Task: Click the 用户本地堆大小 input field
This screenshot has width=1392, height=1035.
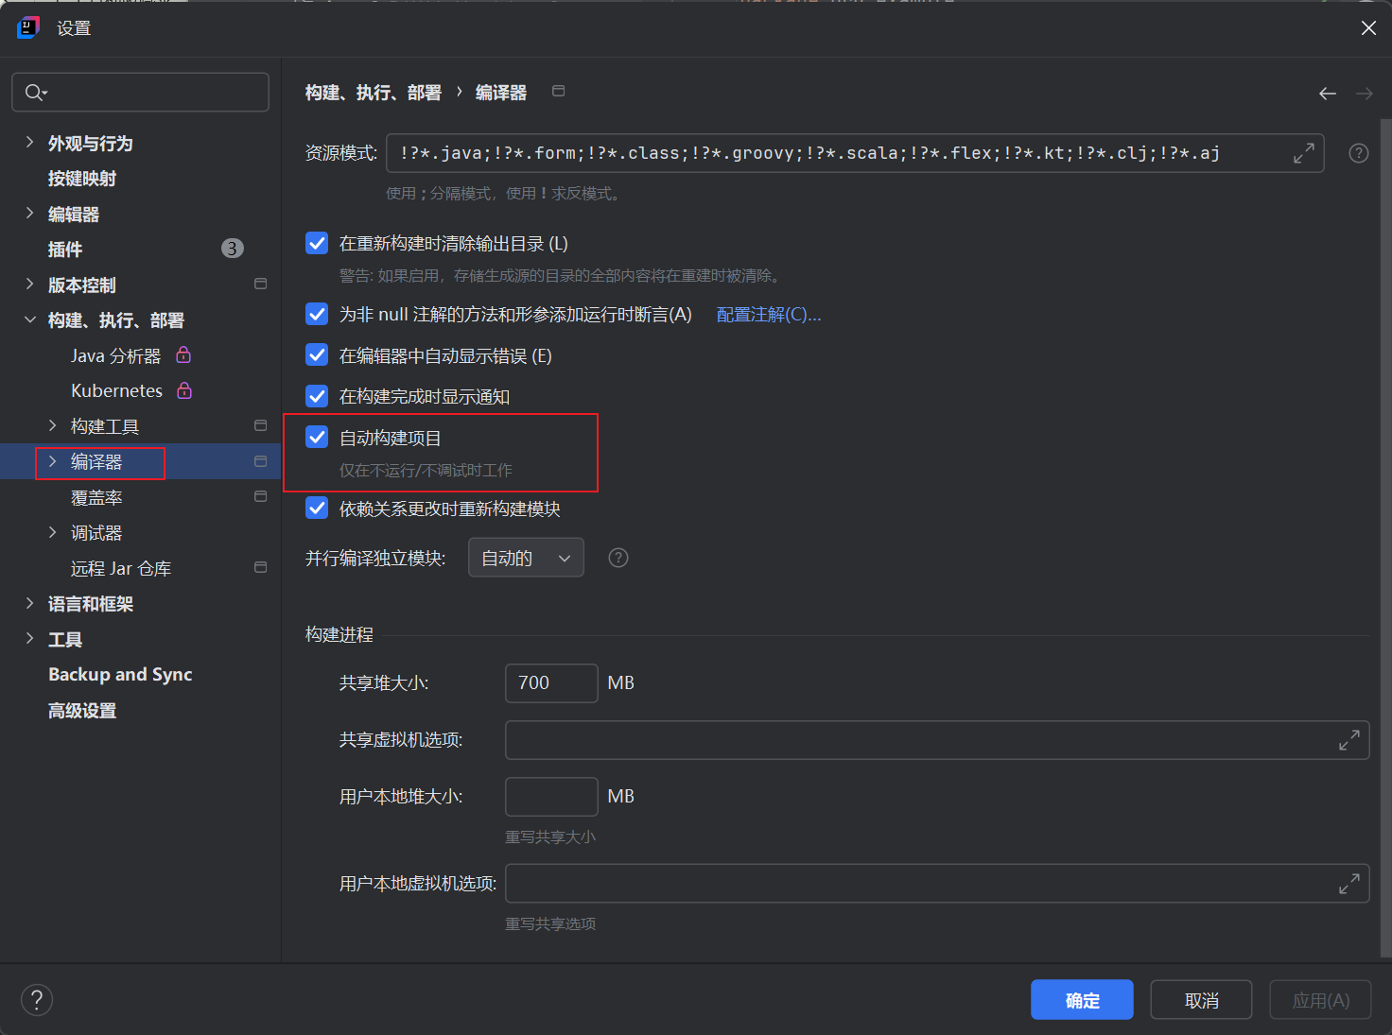Action: pyautogui.click(x=551, y=797)
